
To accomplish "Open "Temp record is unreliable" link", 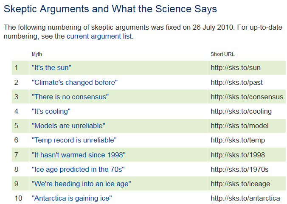I will [x=74, y=140].
